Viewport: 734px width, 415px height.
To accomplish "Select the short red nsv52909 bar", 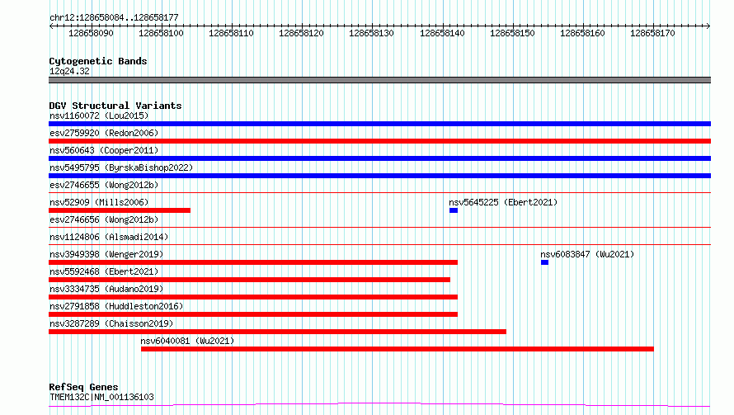I will [120, 210].
